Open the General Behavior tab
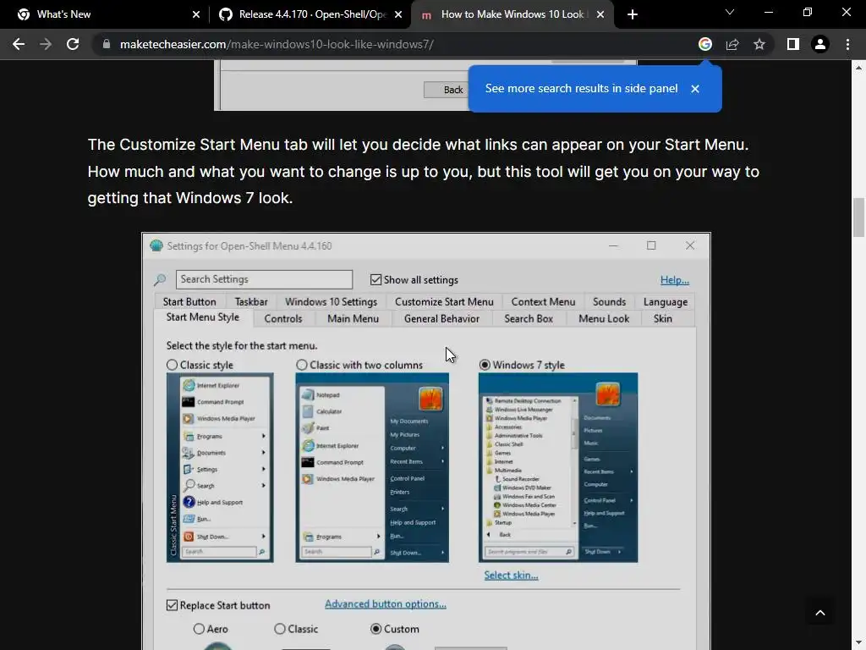The height and width of the screenshot is (650, 866). [441, 318]
